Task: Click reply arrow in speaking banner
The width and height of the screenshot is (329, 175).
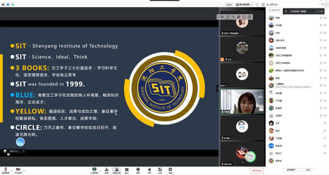Action: click(322, 11)
